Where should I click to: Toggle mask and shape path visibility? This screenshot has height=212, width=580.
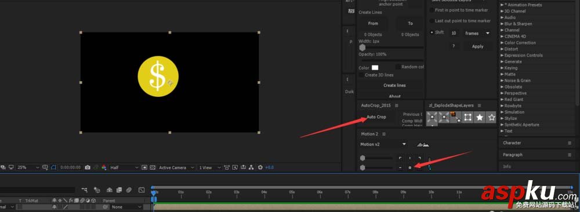[x=53, y=167]
